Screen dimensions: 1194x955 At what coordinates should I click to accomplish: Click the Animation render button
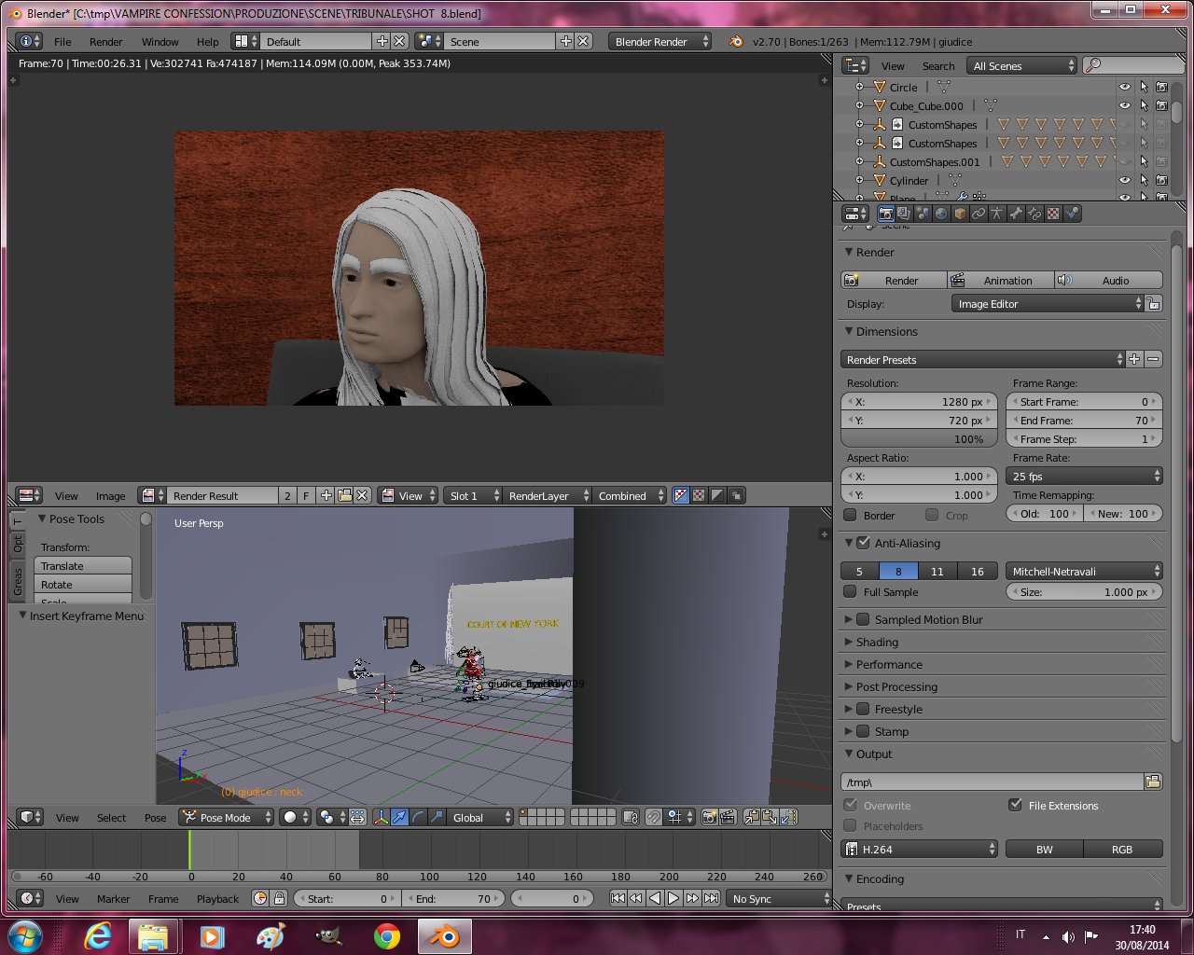tap(1001, 280)
